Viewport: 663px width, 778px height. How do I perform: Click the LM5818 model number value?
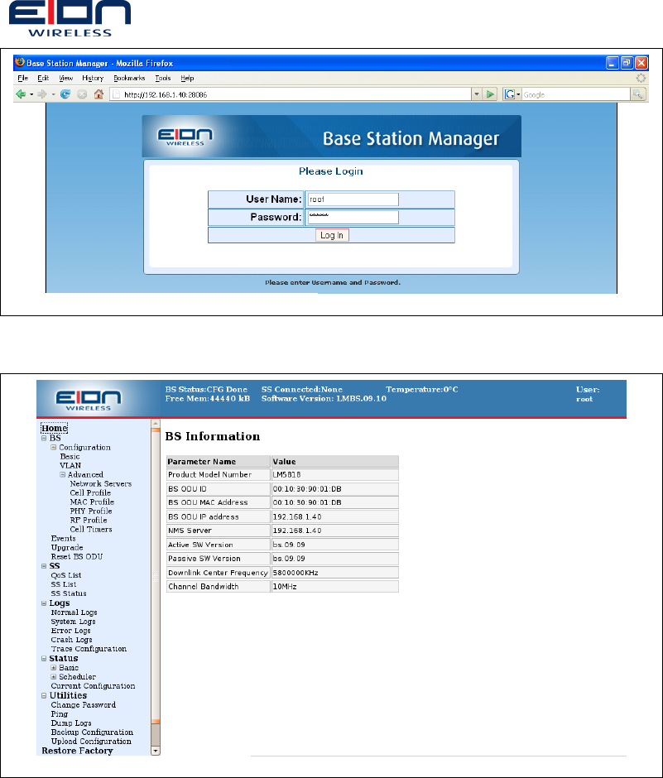click(x=286, y=475)
